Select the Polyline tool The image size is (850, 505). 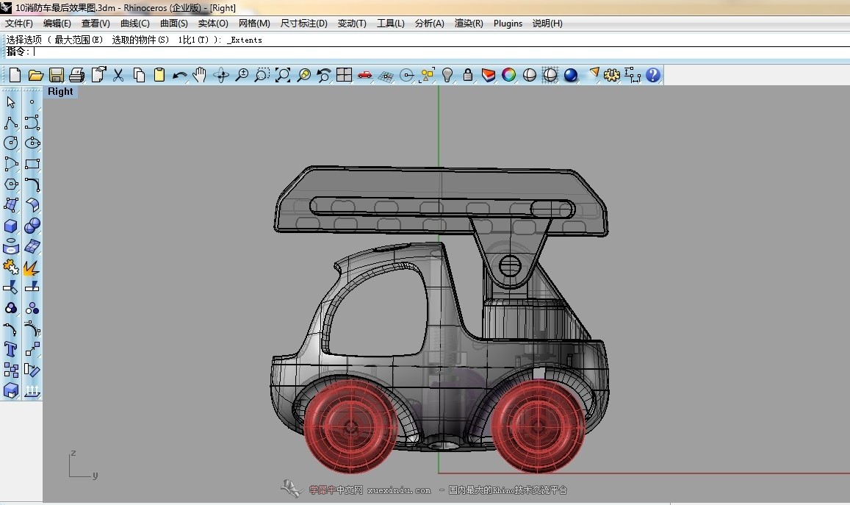click(11, 123)
